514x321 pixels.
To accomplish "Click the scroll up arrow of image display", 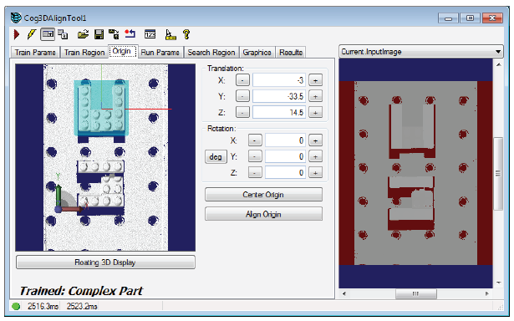I will [x=498, y=64].
